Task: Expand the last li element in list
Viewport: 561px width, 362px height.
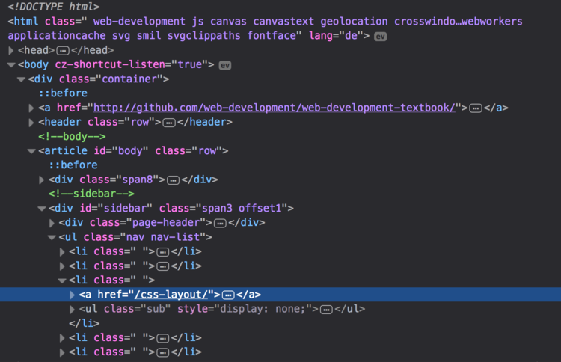Action: point(62,352)
